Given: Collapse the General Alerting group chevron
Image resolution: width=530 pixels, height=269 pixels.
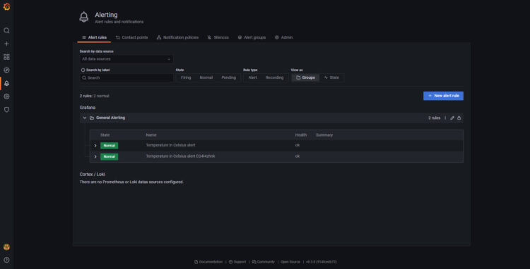Looking at the screenshot, I should pyautogui.click(x=85, y=118).
